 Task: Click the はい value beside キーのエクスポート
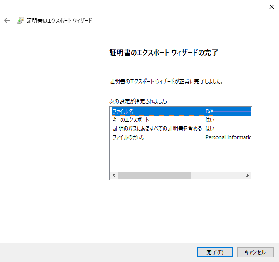[x=210, y=120]
